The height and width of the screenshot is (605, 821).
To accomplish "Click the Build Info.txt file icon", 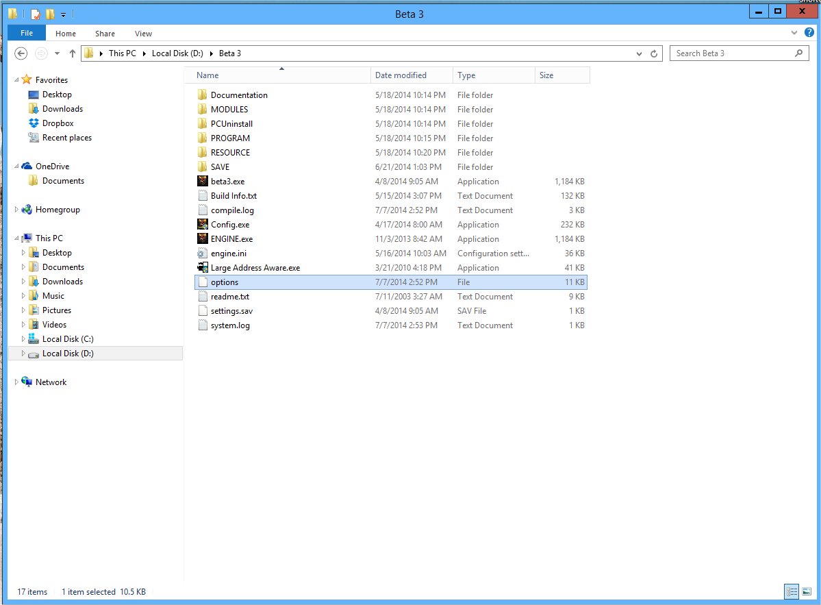I will 202,195.
